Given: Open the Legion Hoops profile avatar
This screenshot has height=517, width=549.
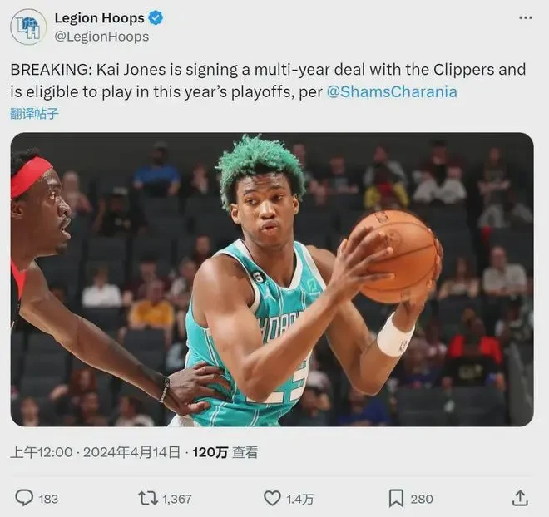Looking at the screenshot, I should [x=28, y=27].
